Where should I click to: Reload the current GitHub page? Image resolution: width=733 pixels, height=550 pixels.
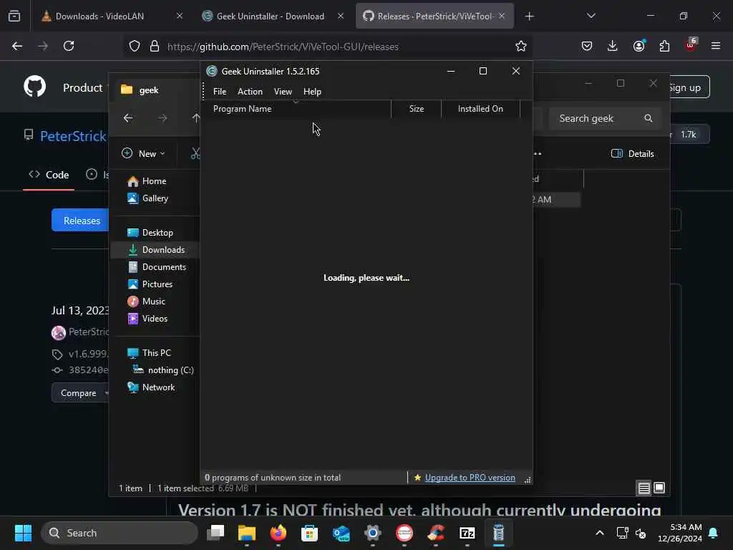(x=69, y=46)
